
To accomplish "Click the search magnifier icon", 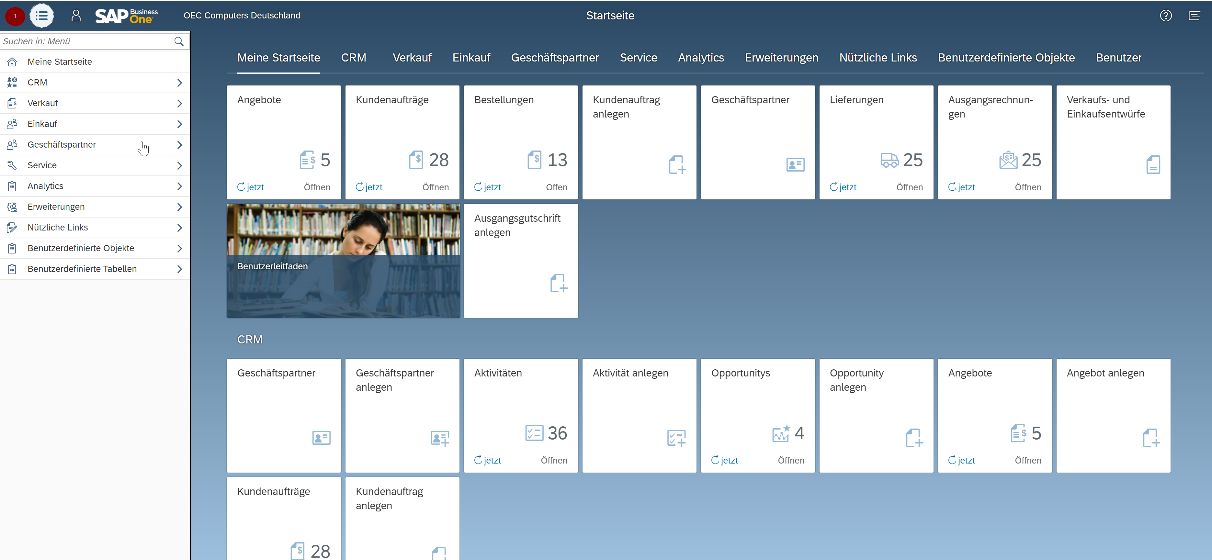I will tap(179, 41).
